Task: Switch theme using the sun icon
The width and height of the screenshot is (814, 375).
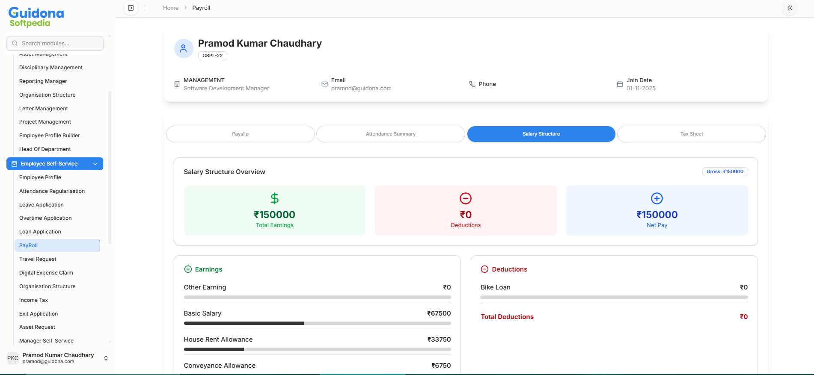Action: (790, 8)
